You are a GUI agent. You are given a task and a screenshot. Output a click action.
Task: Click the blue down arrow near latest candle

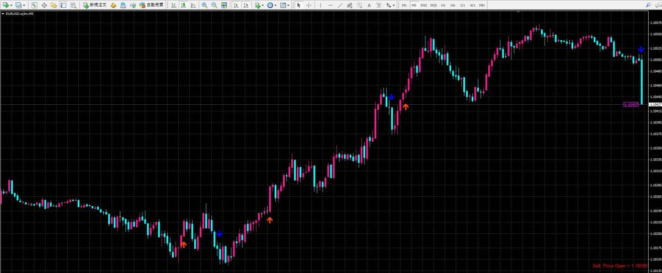(x=640, y=50)
